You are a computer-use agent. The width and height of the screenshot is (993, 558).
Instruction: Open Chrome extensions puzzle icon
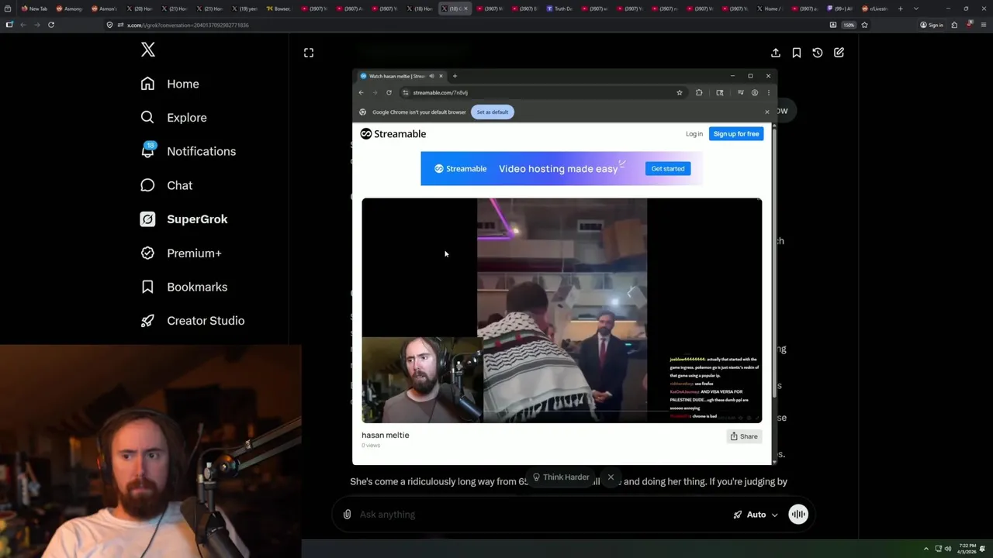click(x=699, y=93)
